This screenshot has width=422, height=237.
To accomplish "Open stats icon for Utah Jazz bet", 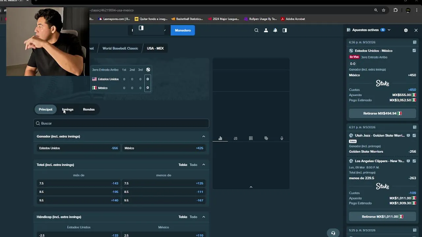I will click(414, 135).
